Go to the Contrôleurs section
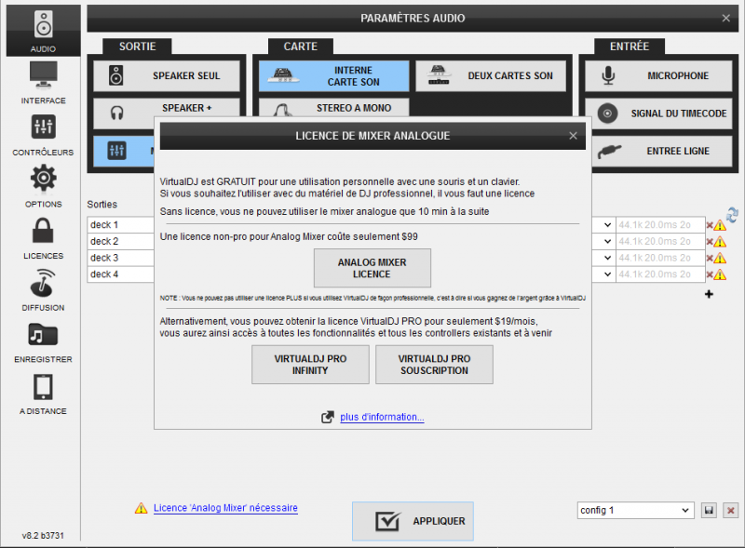745x548 pixels. [43, 135]
